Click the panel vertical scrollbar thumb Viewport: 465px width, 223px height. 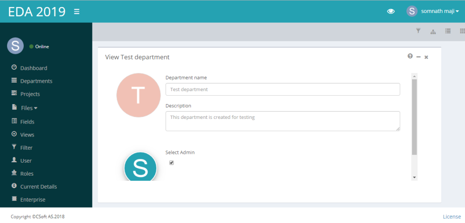pyautogui.click(x=414, y=117)
